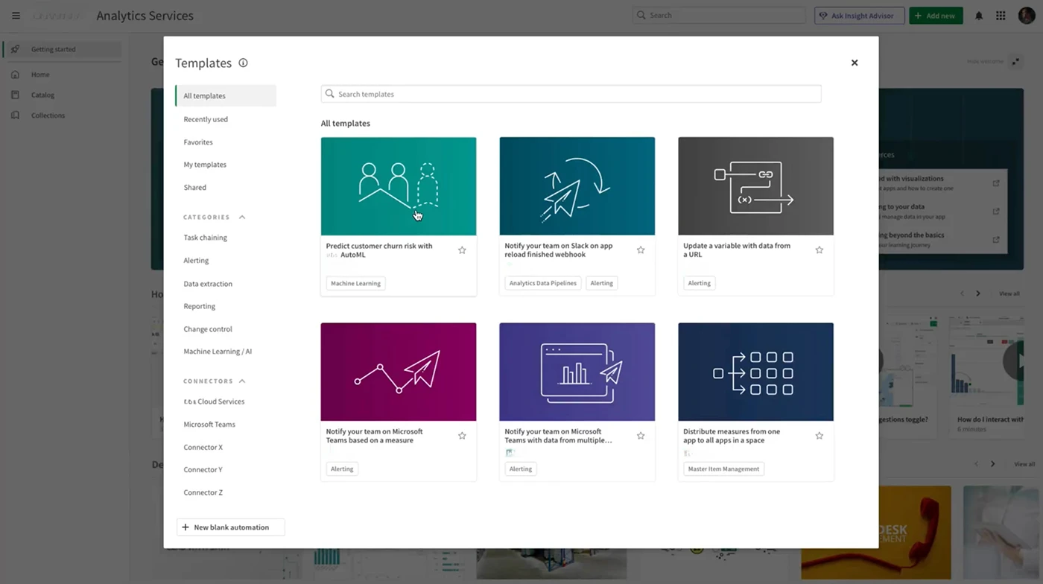Close the Templates dialog

pyautogui.click(x=855, y=63)
